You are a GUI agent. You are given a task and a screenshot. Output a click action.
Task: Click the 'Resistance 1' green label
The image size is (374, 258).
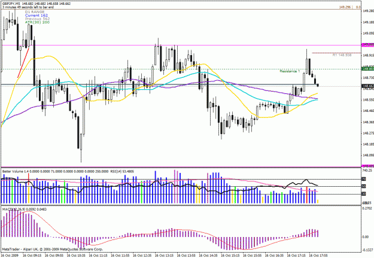(290, 71)
